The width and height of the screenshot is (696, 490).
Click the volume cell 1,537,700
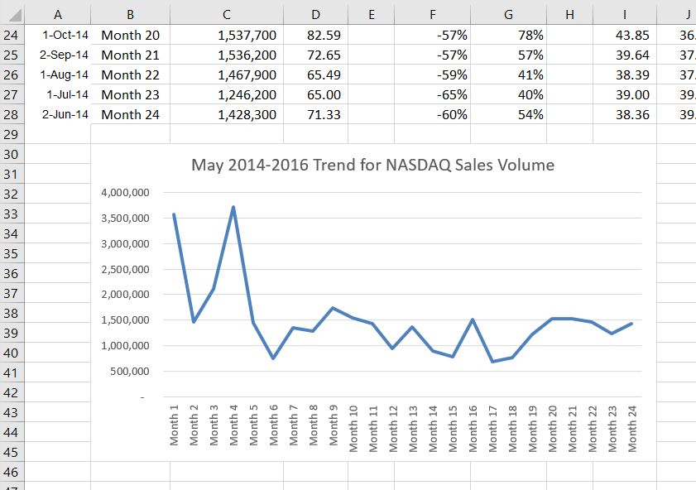(x=227, y=35)
